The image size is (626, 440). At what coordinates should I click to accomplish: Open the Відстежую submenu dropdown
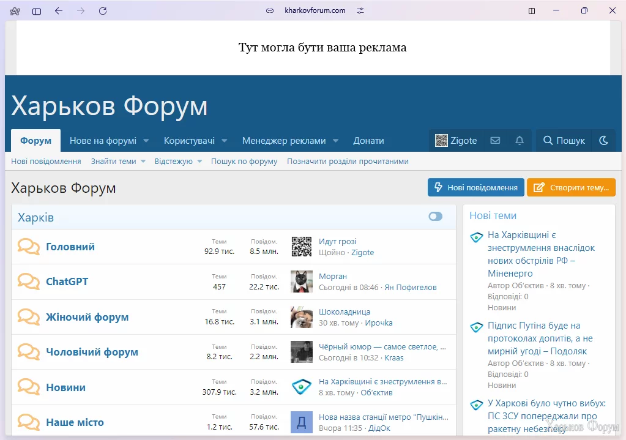(198, 162)
